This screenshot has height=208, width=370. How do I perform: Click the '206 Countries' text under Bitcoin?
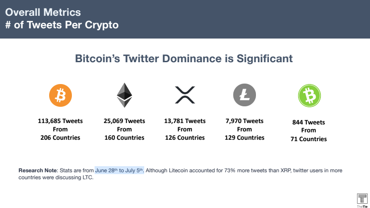[x=60, y=137]
